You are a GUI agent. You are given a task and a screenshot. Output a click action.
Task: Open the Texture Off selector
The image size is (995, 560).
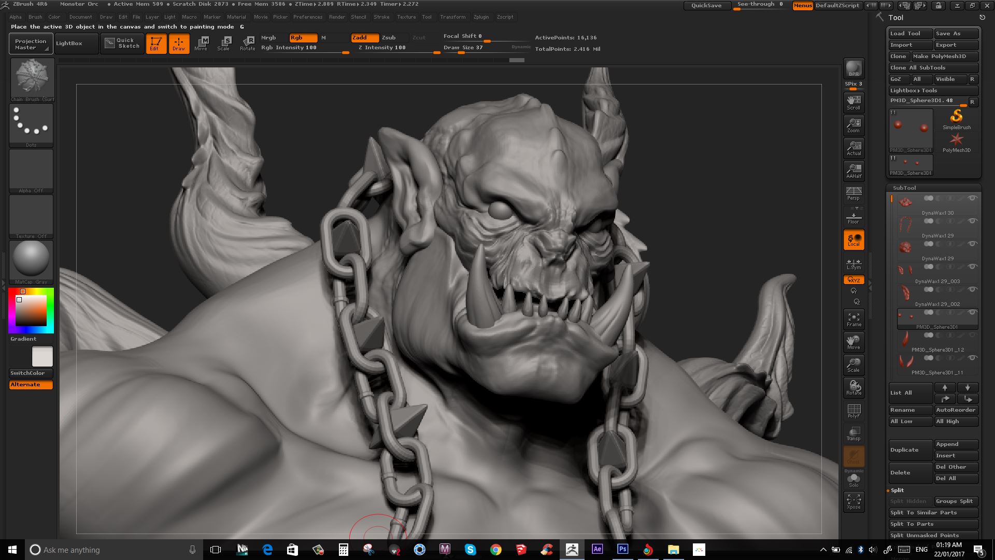[x=31, y=216]
